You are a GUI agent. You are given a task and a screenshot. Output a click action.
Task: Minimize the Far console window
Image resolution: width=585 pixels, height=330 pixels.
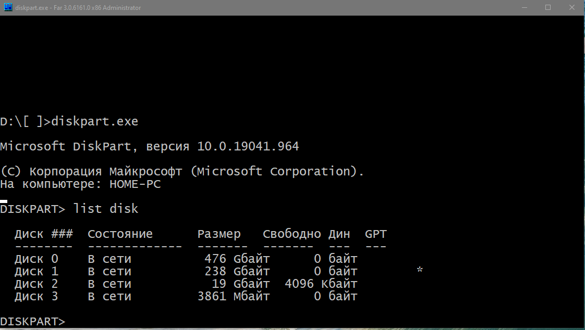point(524,7)
